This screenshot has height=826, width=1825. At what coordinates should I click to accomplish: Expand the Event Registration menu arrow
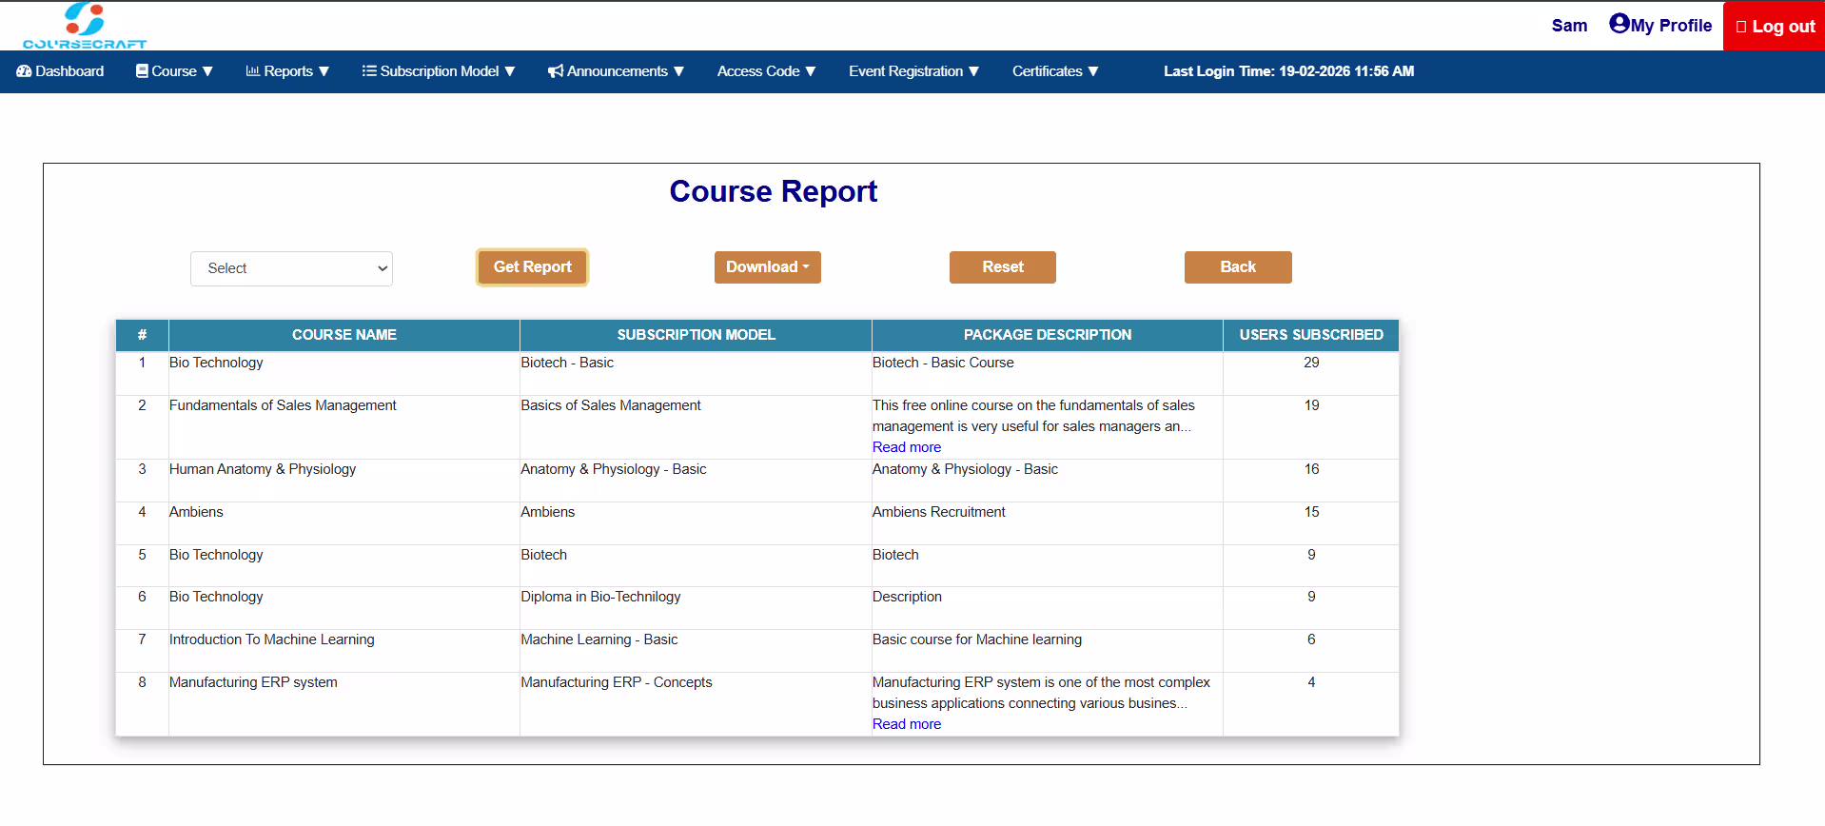[973, 71]
